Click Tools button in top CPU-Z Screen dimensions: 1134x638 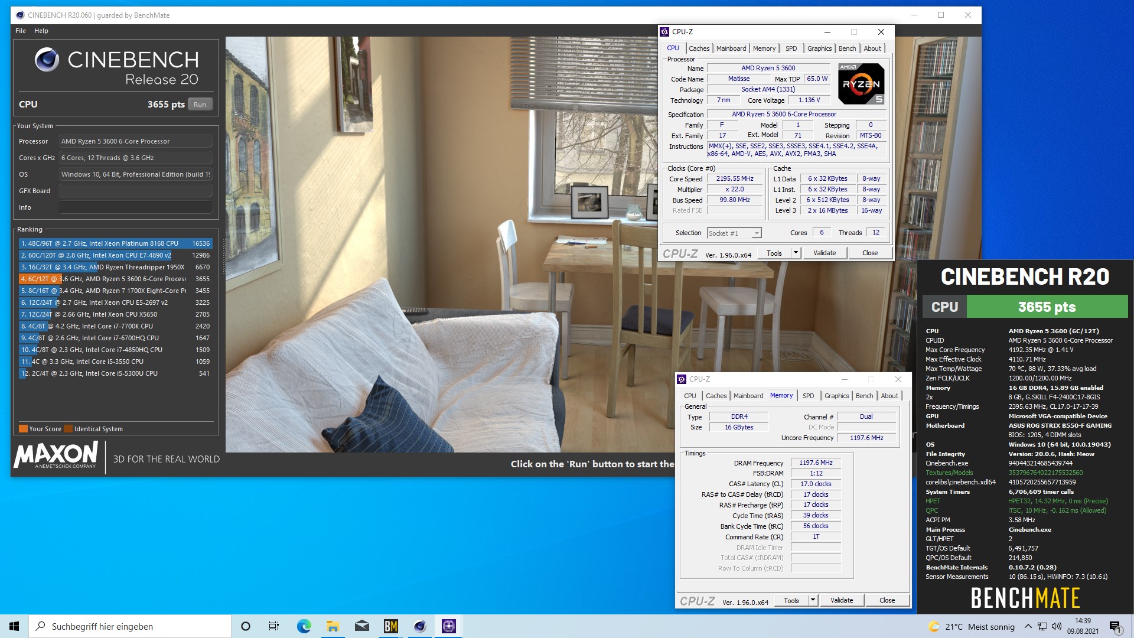click(774, 253)
